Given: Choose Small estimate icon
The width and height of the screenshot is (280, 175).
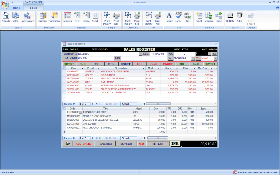Looking at the screenshot, I should [x=199, y=17].
